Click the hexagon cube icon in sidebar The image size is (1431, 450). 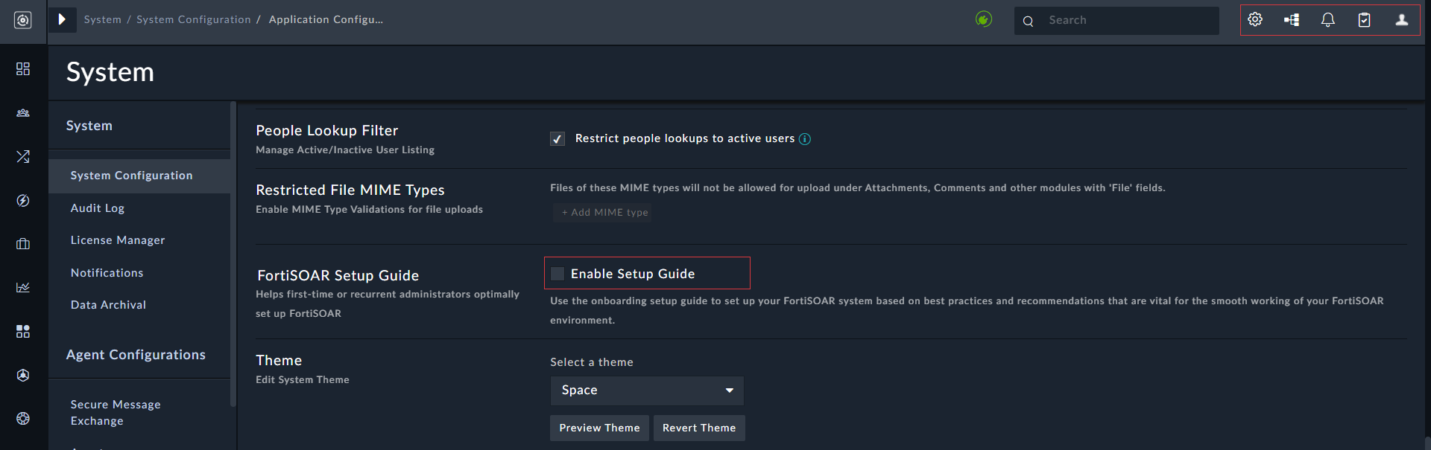23,375
